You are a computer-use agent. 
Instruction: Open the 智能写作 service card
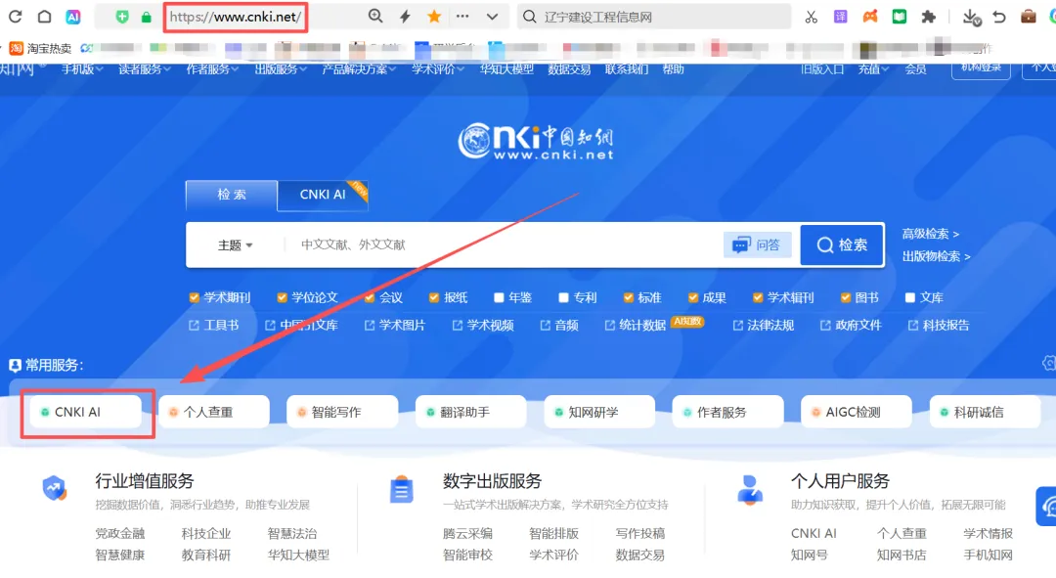click(342, 412)
